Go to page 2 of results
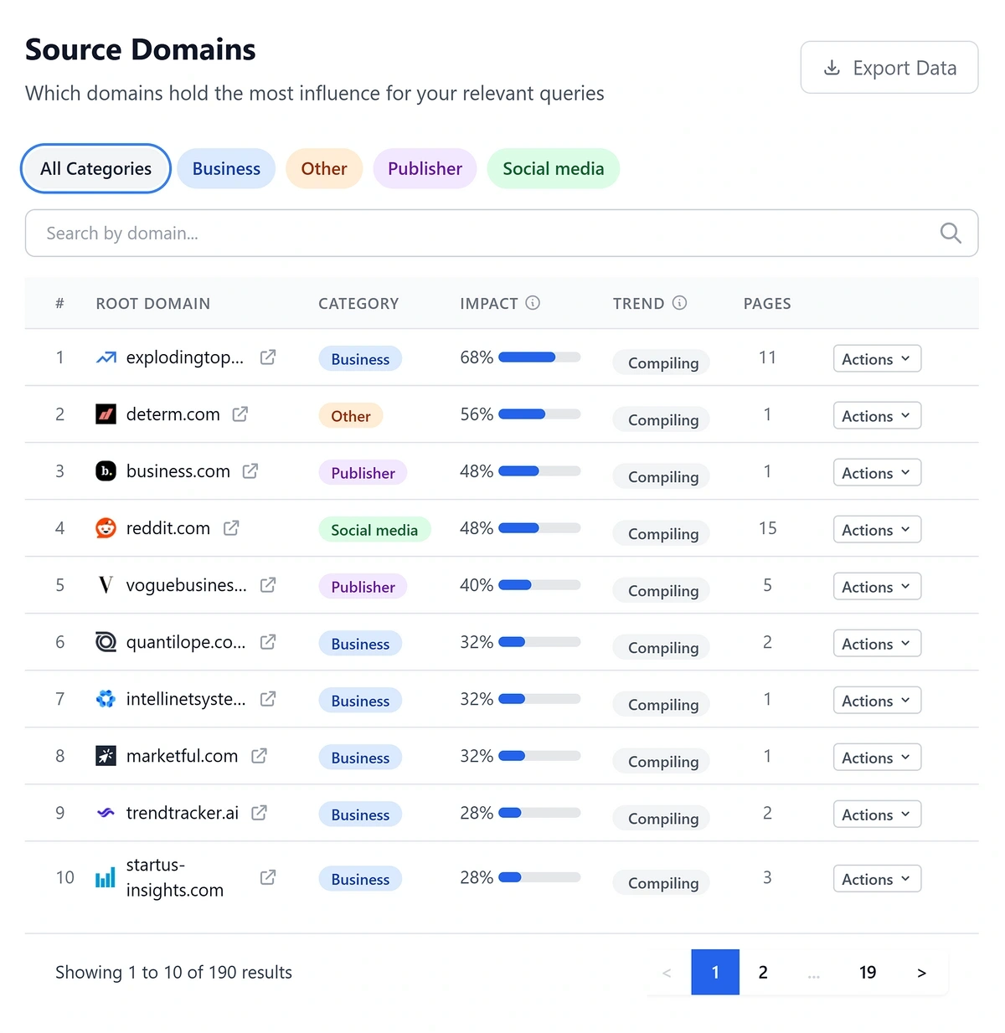This screenshot has width=1005, height=1033. point(763,972)
